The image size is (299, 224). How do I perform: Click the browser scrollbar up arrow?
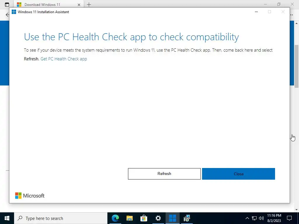(297, 23)
